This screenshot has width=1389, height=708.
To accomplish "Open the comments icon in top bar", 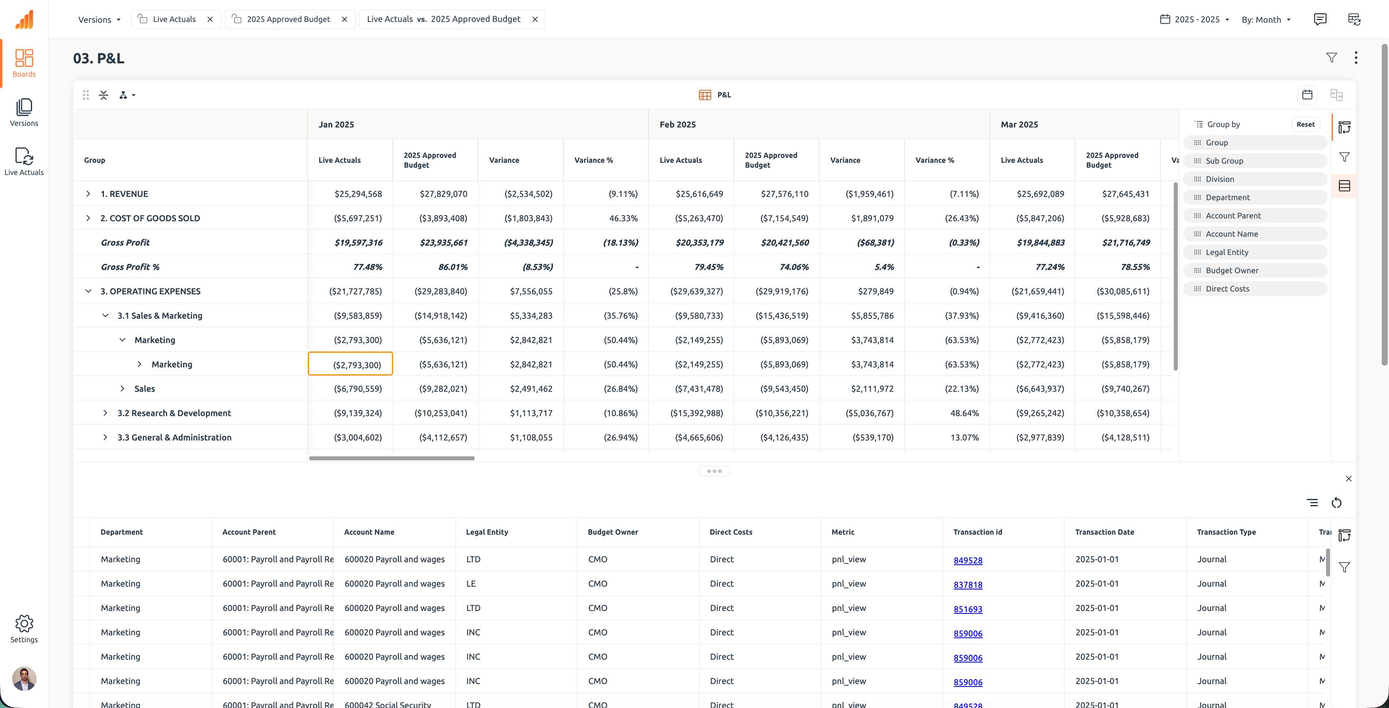I will click(x=1320, y=19).
